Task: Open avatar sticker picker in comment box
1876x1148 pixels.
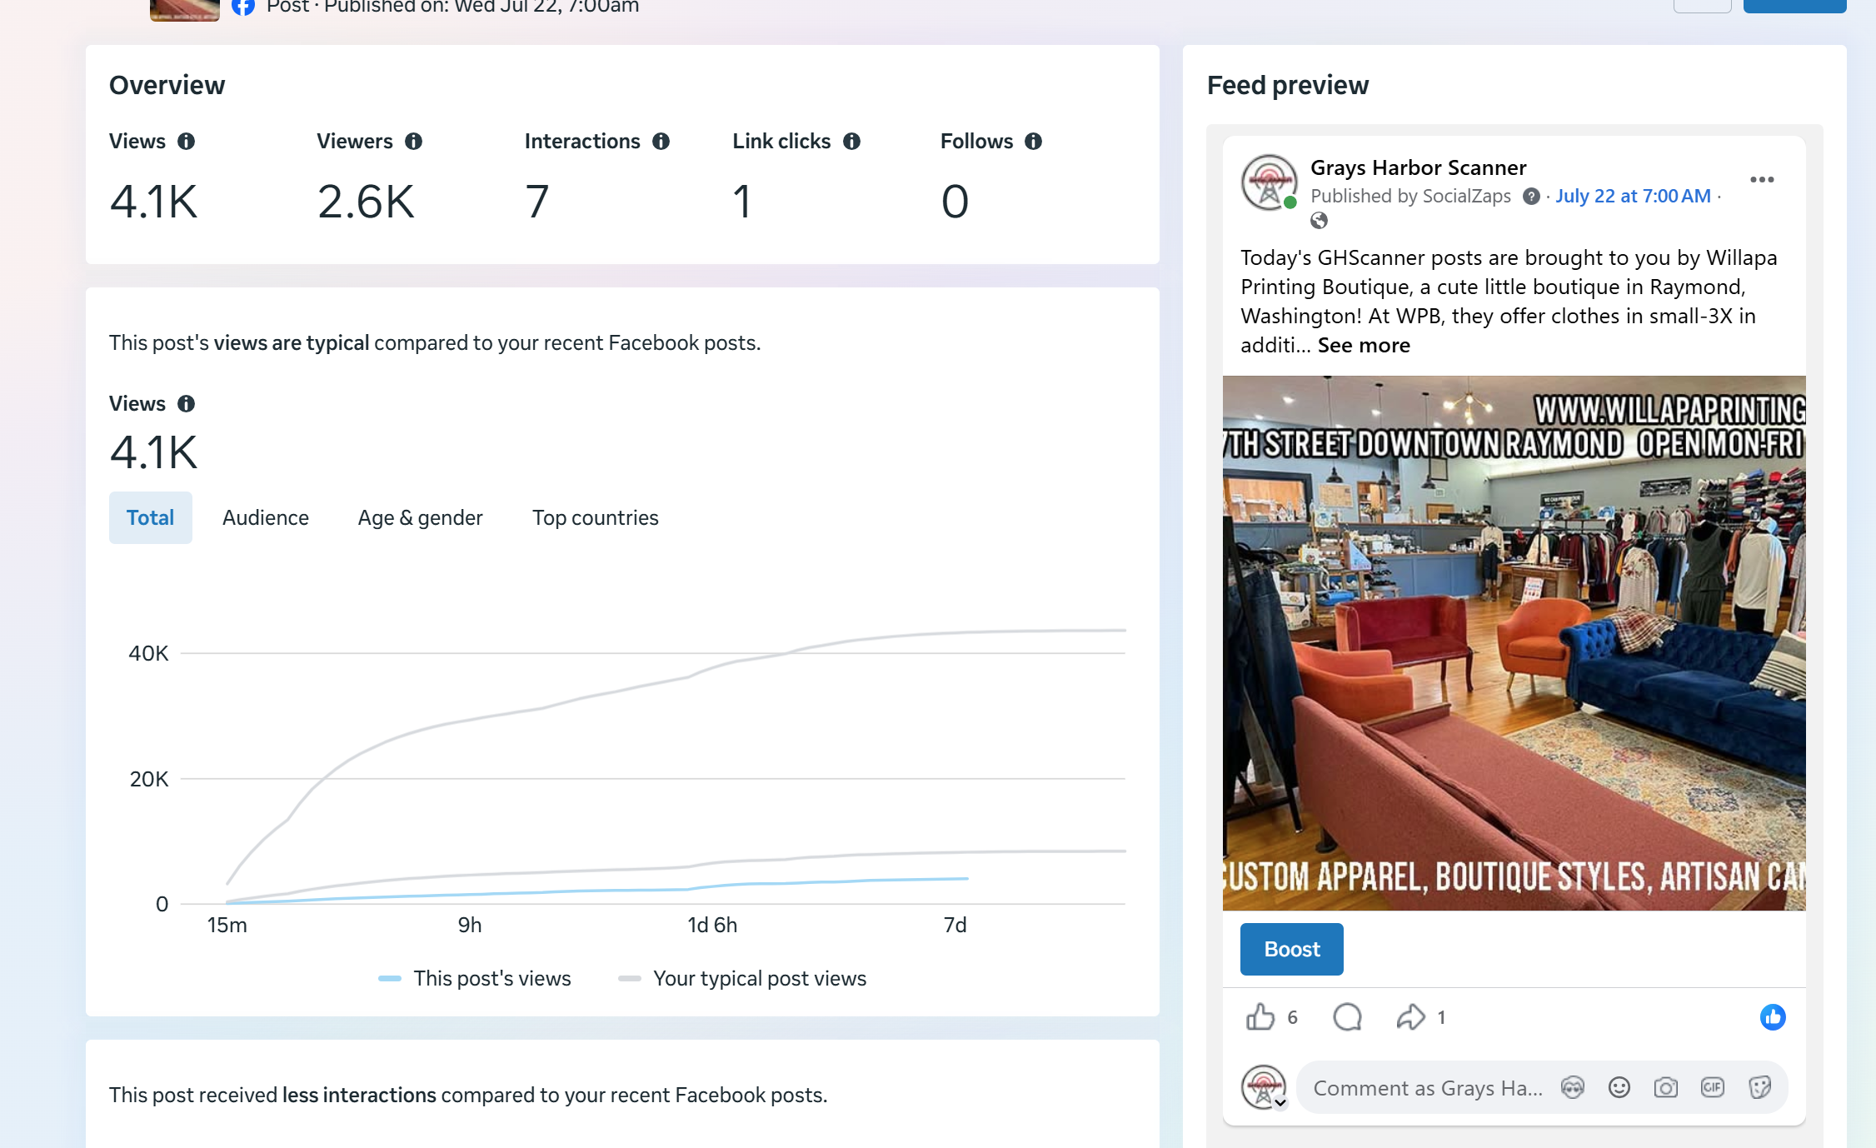Action: coord(1573,1088)
